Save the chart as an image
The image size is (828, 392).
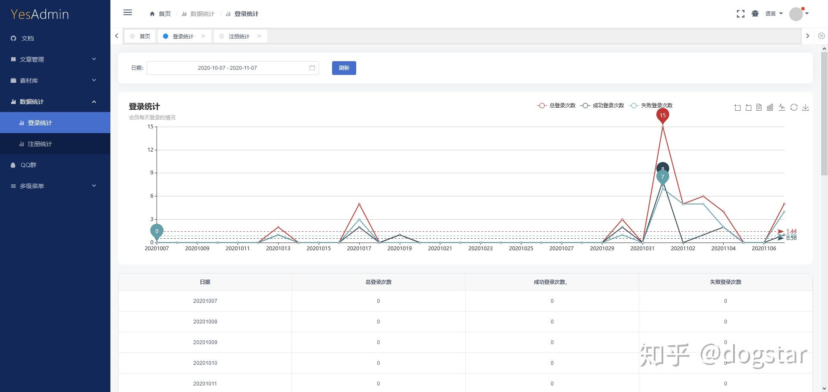click(805, 107)
